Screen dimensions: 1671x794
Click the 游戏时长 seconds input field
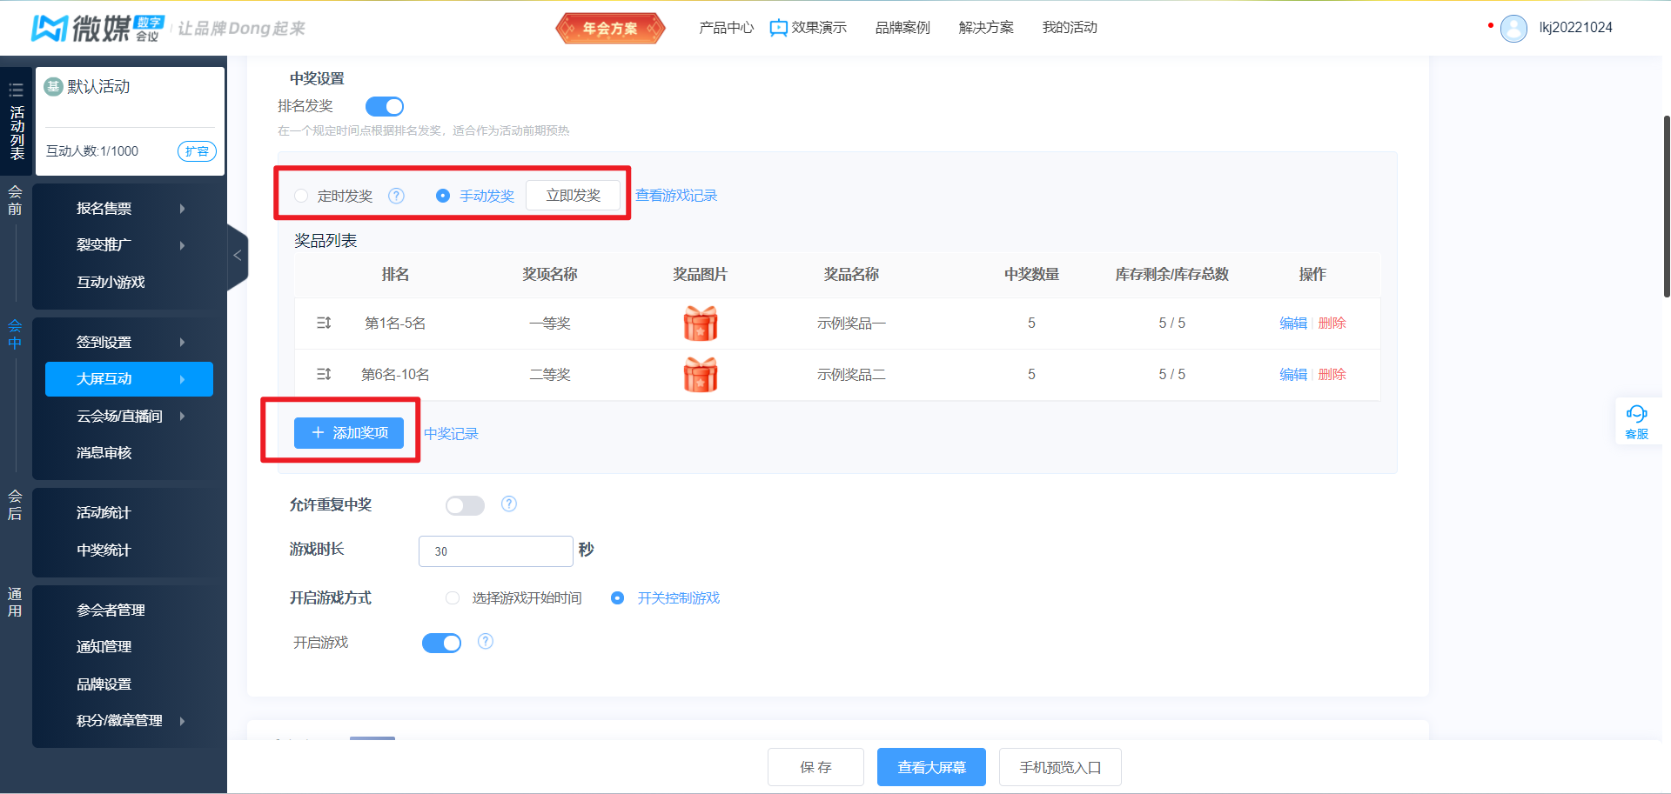[x=496, y=551]
